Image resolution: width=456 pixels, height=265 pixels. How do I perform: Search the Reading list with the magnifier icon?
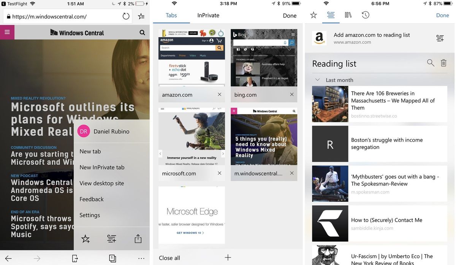(430, 63)
